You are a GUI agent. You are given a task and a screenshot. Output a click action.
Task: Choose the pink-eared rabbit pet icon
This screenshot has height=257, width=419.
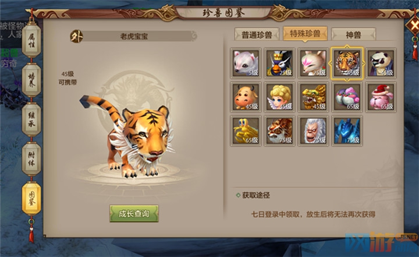click(x=313, y=64)
